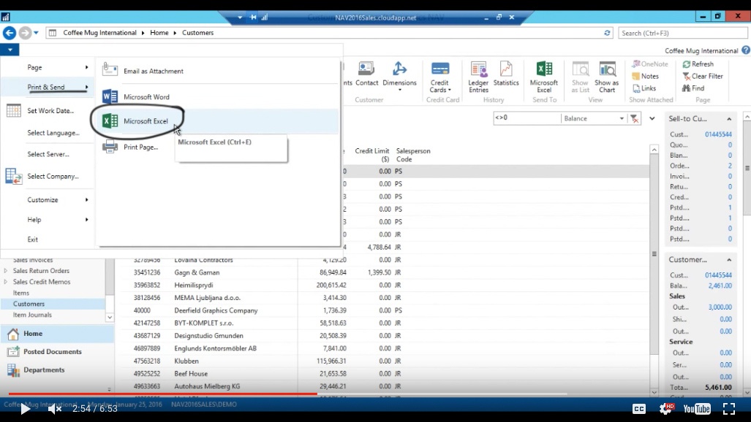The height and width of the screenshot is (422, 751).
Task: Click the Set Work Date calendar icon
Action: [x=13, y=110]
